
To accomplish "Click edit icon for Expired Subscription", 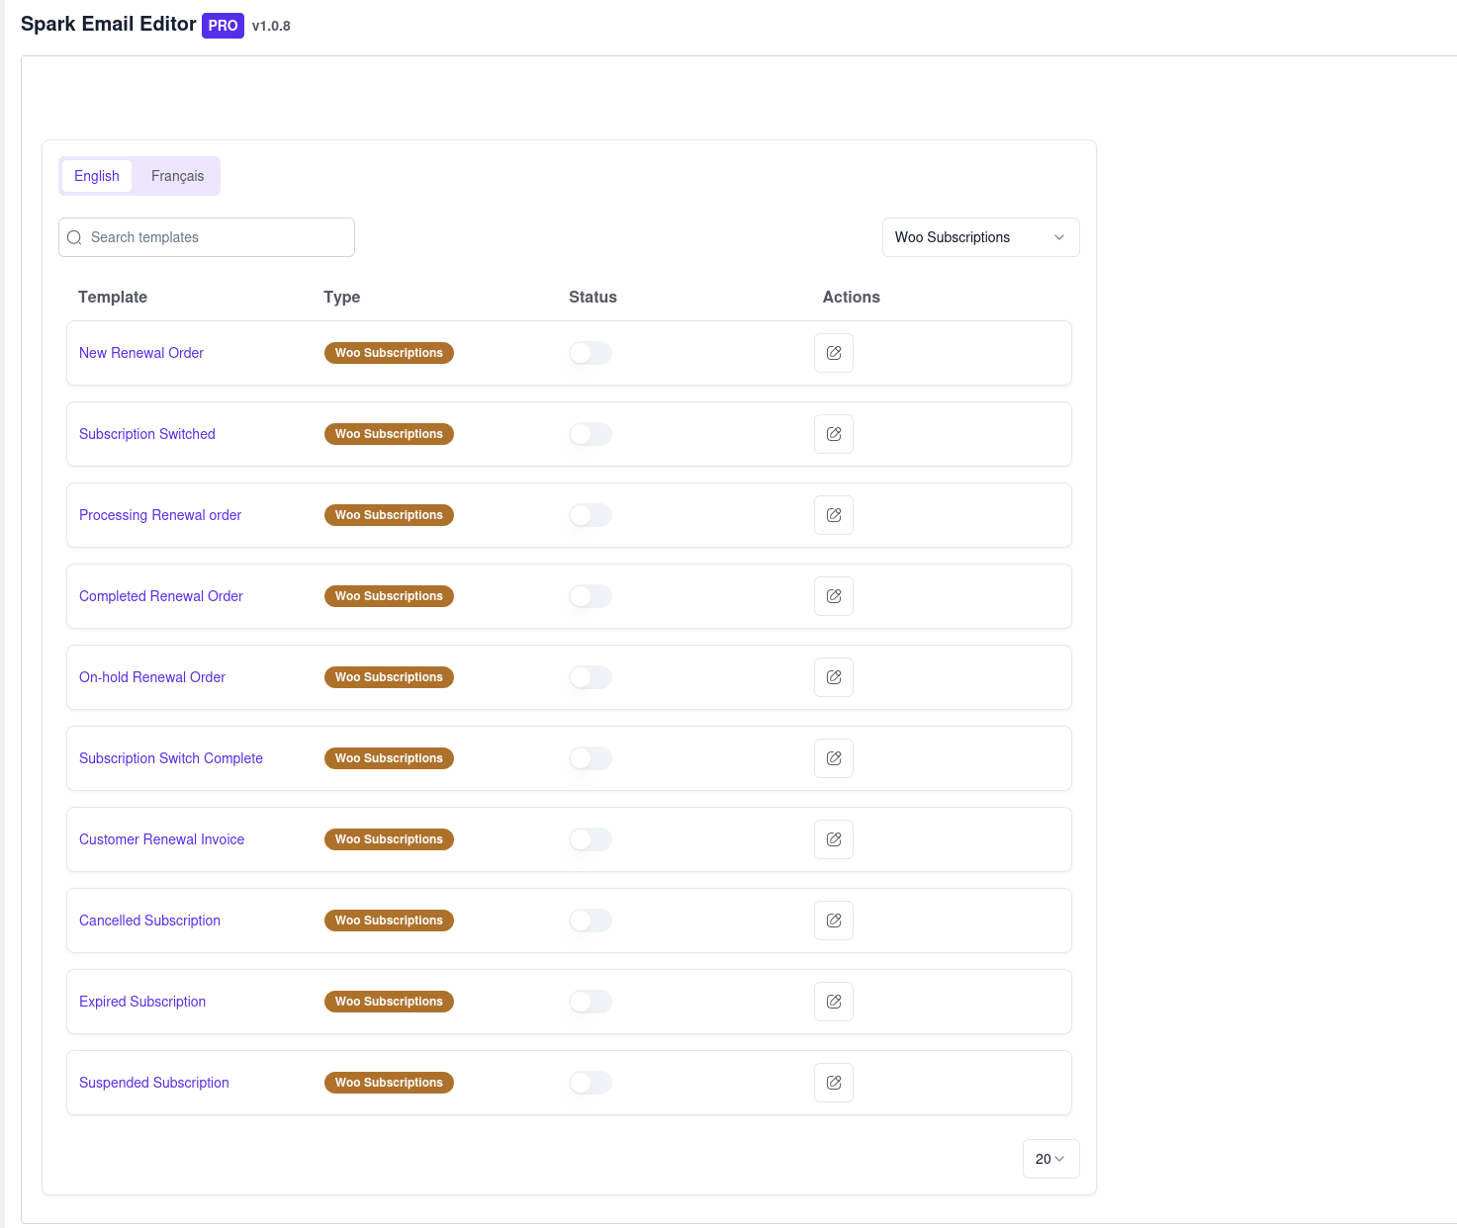I will 833,1002.
